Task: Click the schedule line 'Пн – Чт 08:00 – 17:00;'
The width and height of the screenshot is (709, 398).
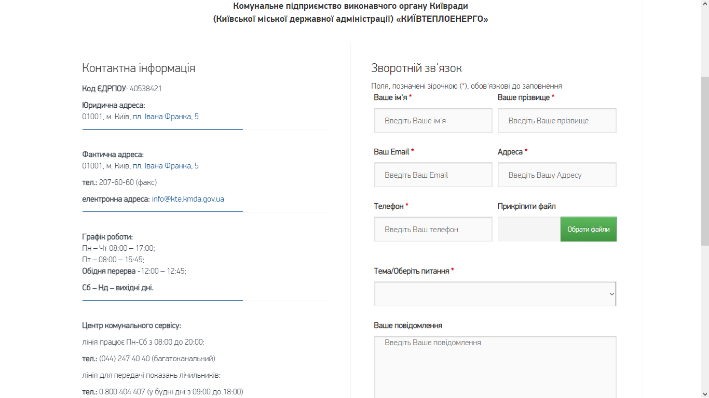Action: tap(118, 248)
